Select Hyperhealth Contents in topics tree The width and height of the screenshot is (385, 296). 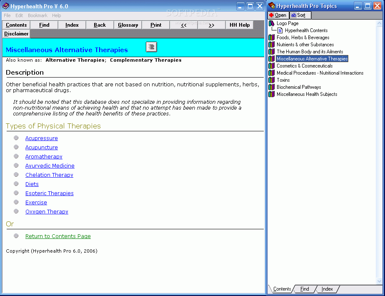click(306, 30)
